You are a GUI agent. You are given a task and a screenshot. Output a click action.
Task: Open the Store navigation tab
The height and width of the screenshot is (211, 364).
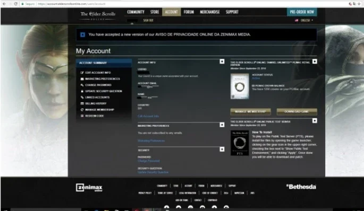click(x=155, y=12)
